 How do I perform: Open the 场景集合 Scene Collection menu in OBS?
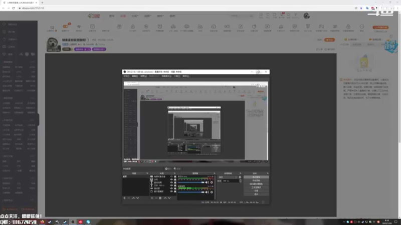(x=166, y=76)
